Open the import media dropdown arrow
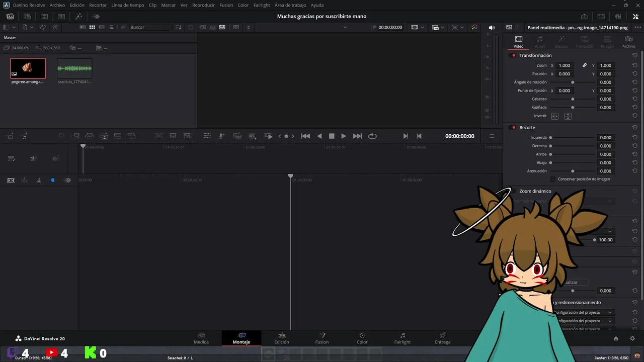 31,27
